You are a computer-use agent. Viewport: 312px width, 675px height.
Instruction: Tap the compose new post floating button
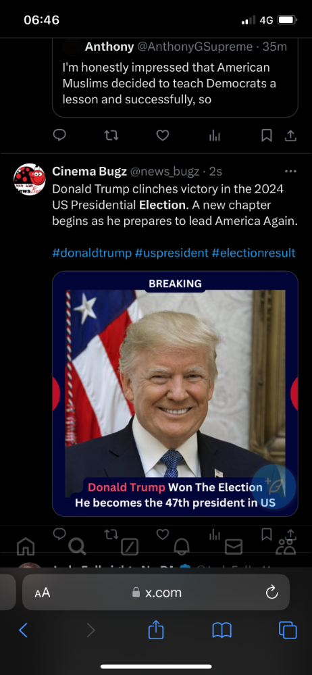click(274, 486)
